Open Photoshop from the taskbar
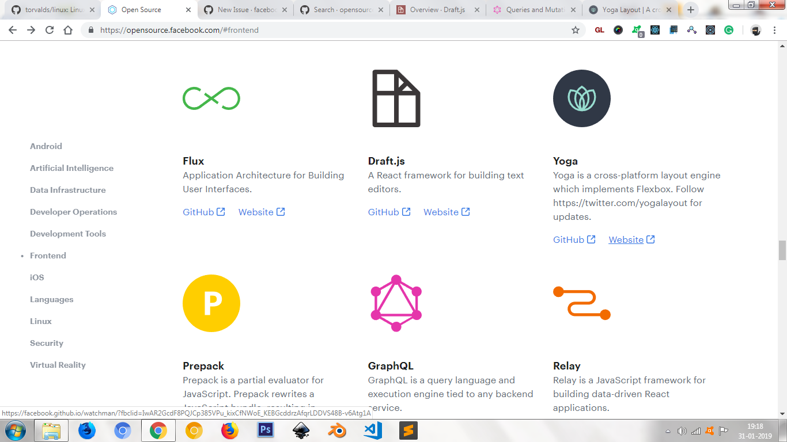 [265, 430]
